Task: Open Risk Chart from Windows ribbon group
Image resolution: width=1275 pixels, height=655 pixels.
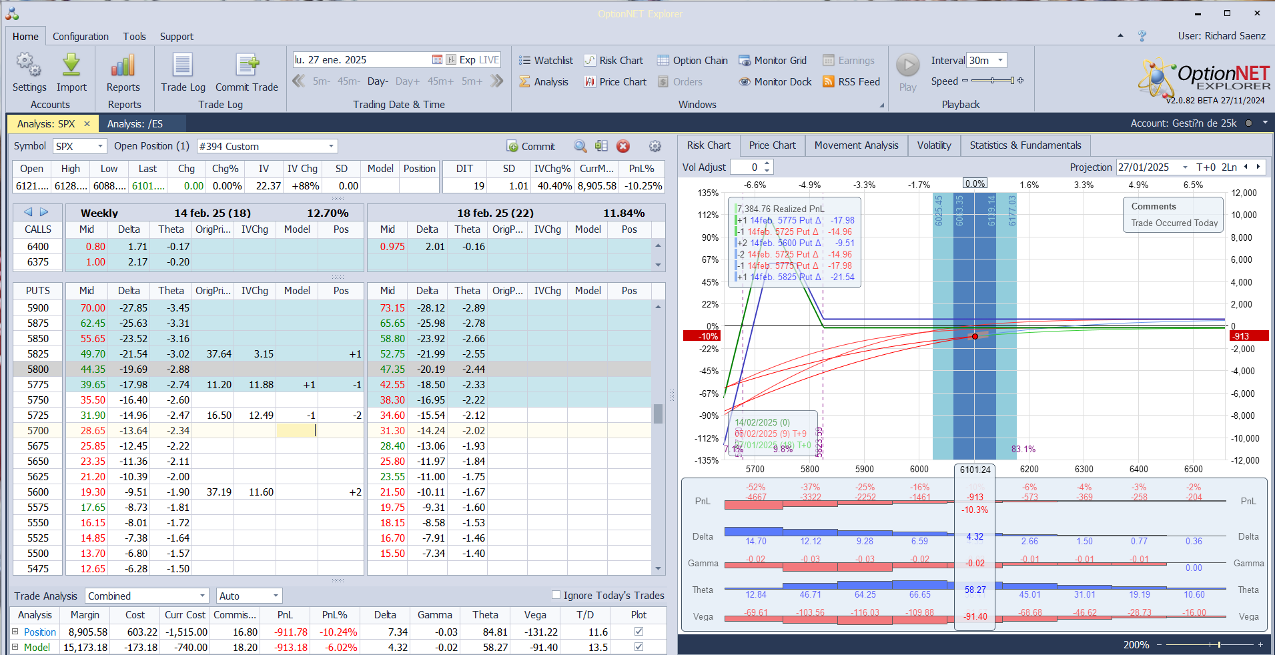Action: coord(614,61)
